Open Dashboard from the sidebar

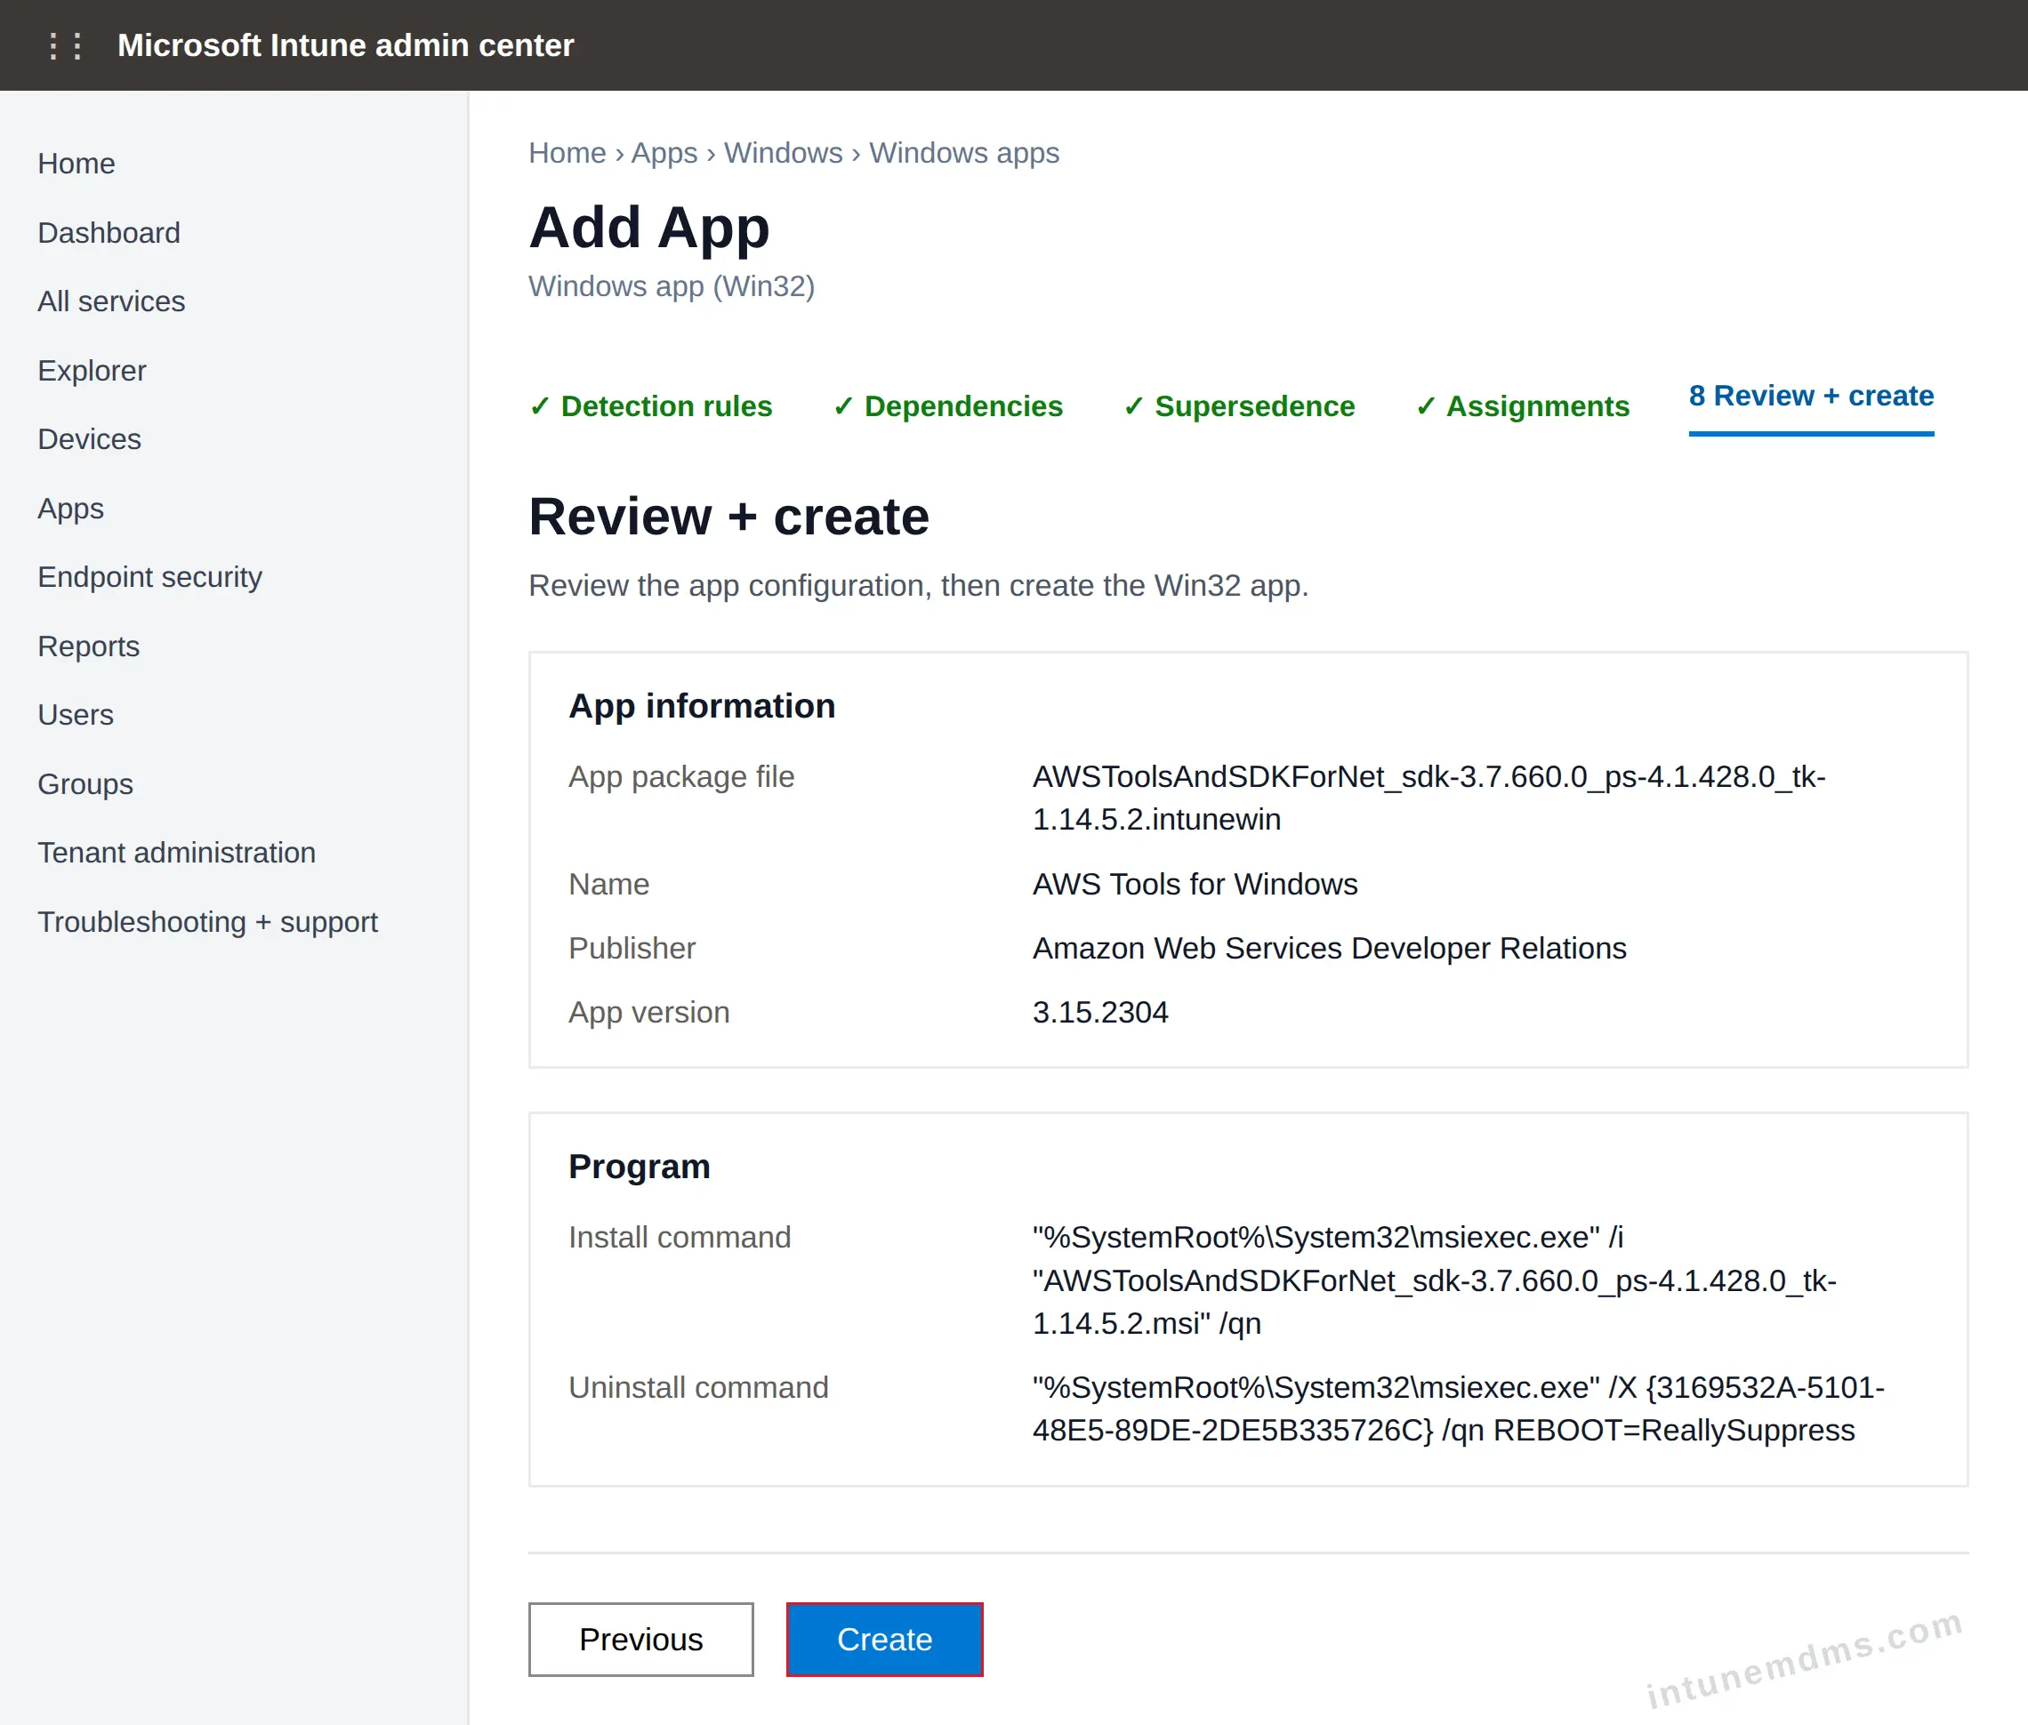click(x=109, y=233)
